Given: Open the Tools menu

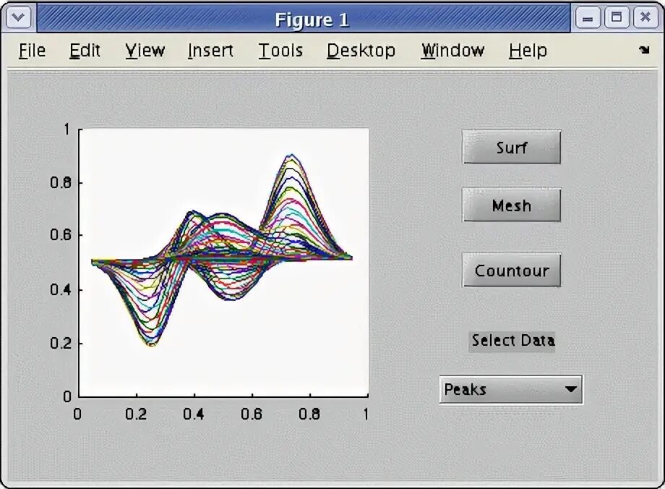Looking at the screenshot, I should tap(280, 51).
